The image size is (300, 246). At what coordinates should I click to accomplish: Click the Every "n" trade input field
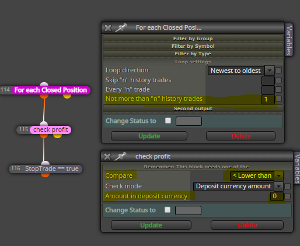click(x=268, y=90)
